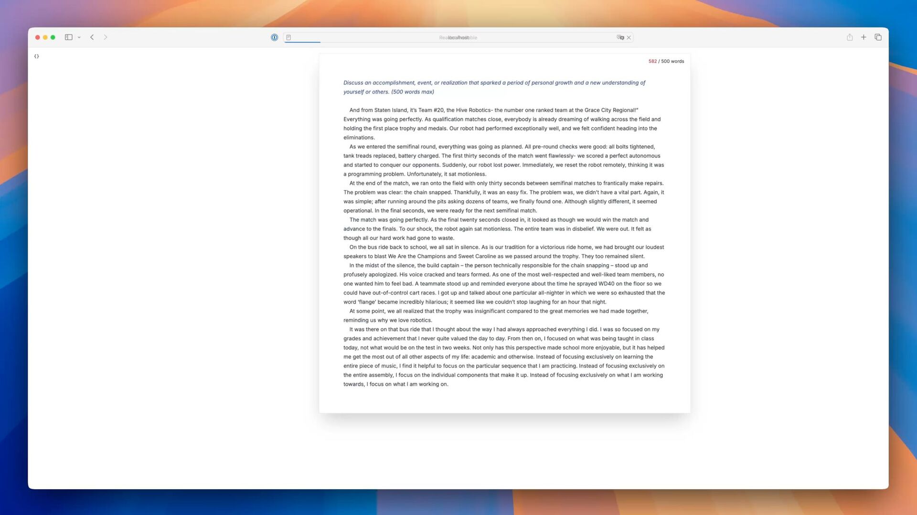Viewport: 917px width, 515px height.
Task: Open the translate page icon
Action: (620, 37)
